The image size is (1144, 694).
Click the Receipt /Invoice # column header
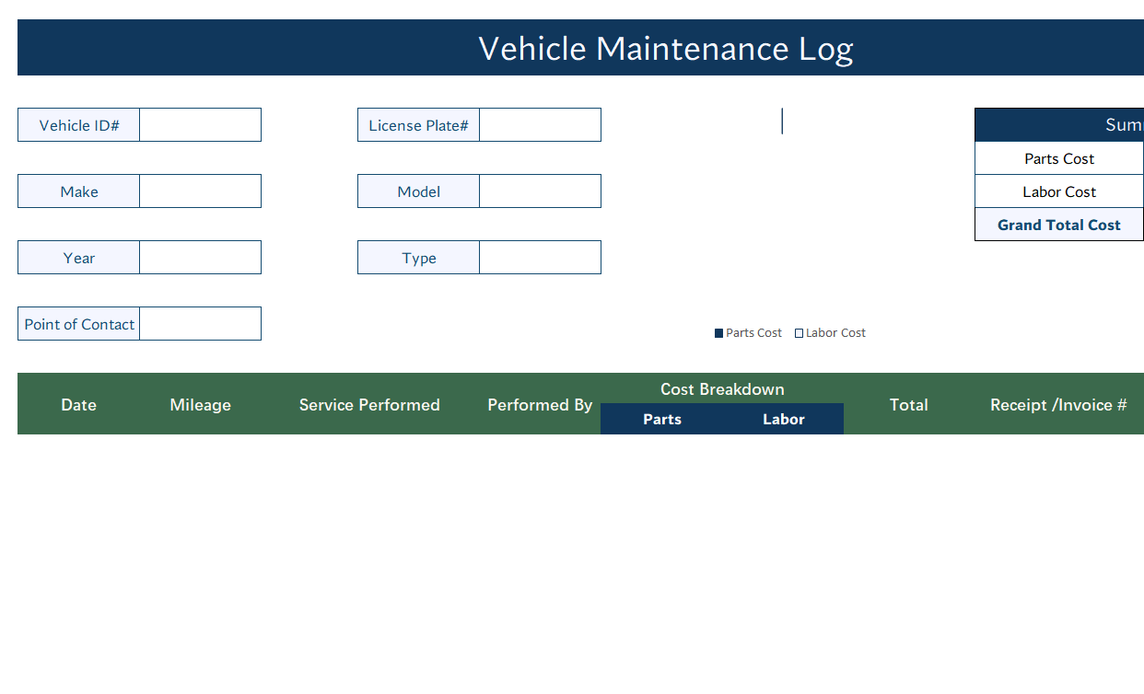click(x=1058, y=405)
